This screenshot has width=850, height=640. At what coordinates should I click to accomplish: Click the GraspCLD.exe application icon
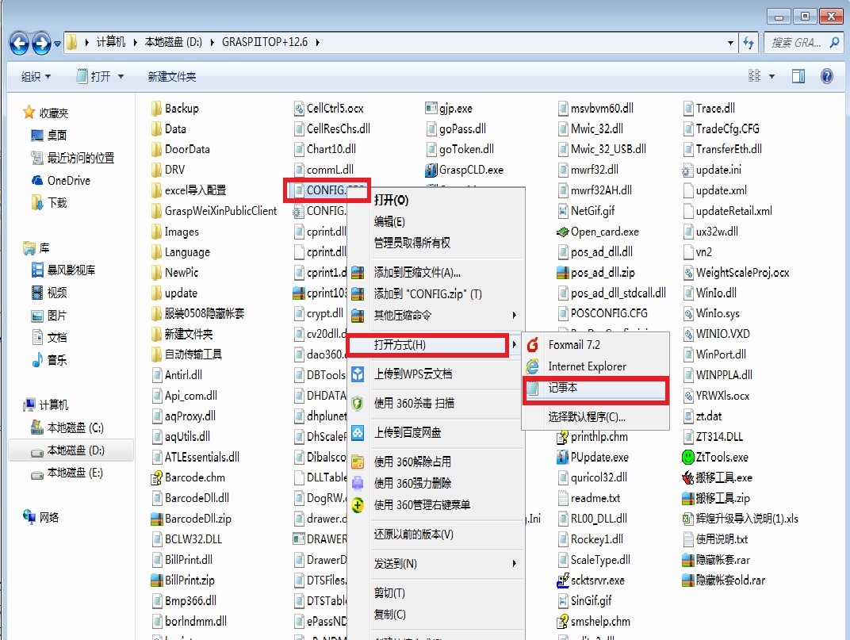431,170
